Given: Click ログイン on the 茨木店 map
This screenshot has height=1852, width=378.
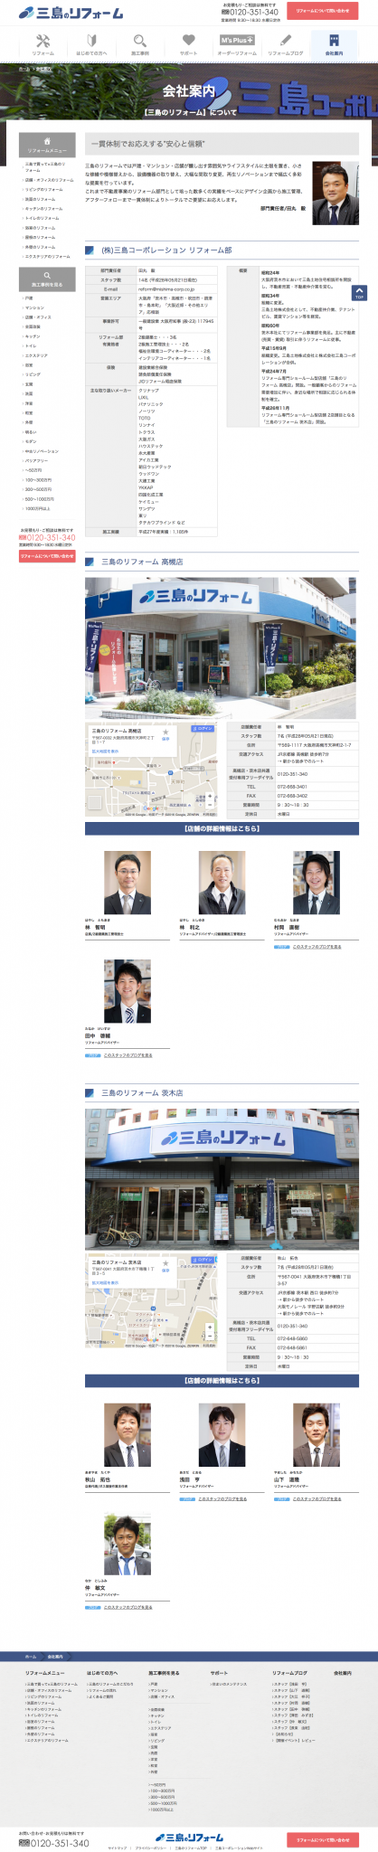Looking at the screenshot, I should coord(203,1259).
